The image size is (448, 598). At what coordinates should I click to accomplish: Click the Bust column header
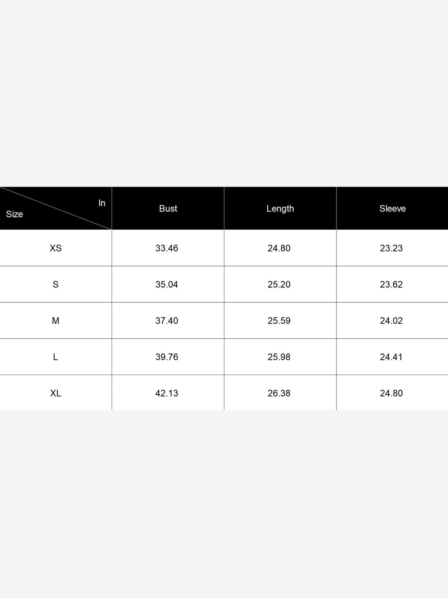[168, 209]
